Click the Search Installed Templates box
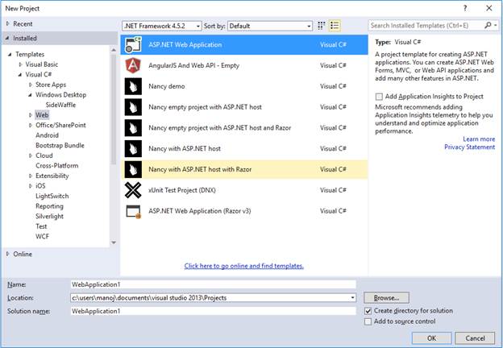 (426, 25)
